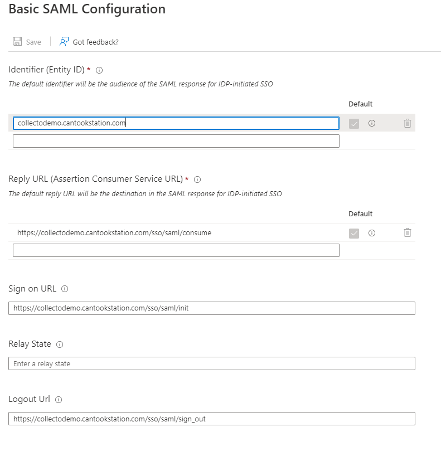441x461 pixels.
Task: Show info for Relay State
Action: click(60, 344)
